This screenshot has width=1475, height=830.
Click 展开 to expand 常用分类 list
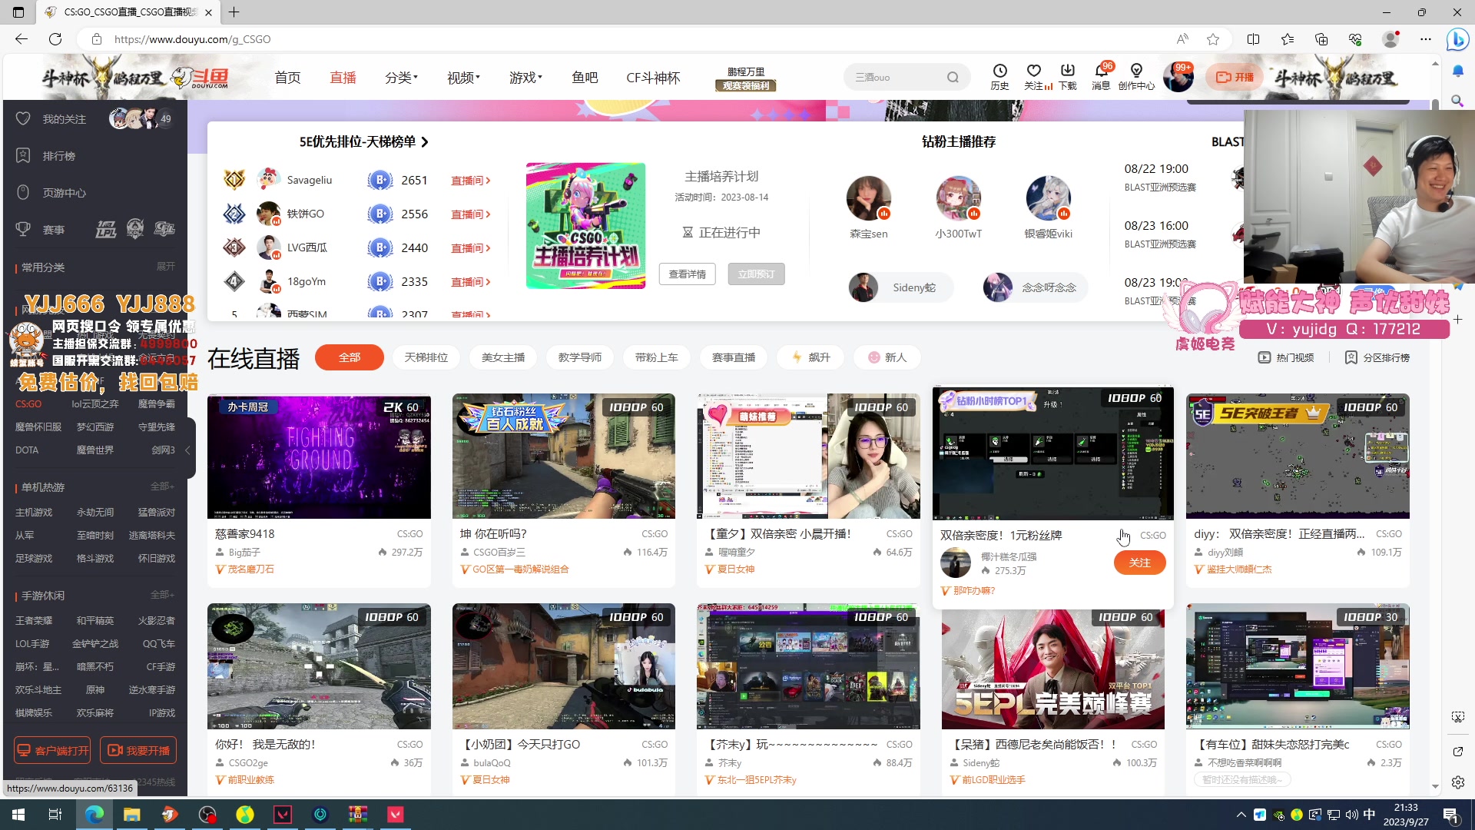[166, 266]
